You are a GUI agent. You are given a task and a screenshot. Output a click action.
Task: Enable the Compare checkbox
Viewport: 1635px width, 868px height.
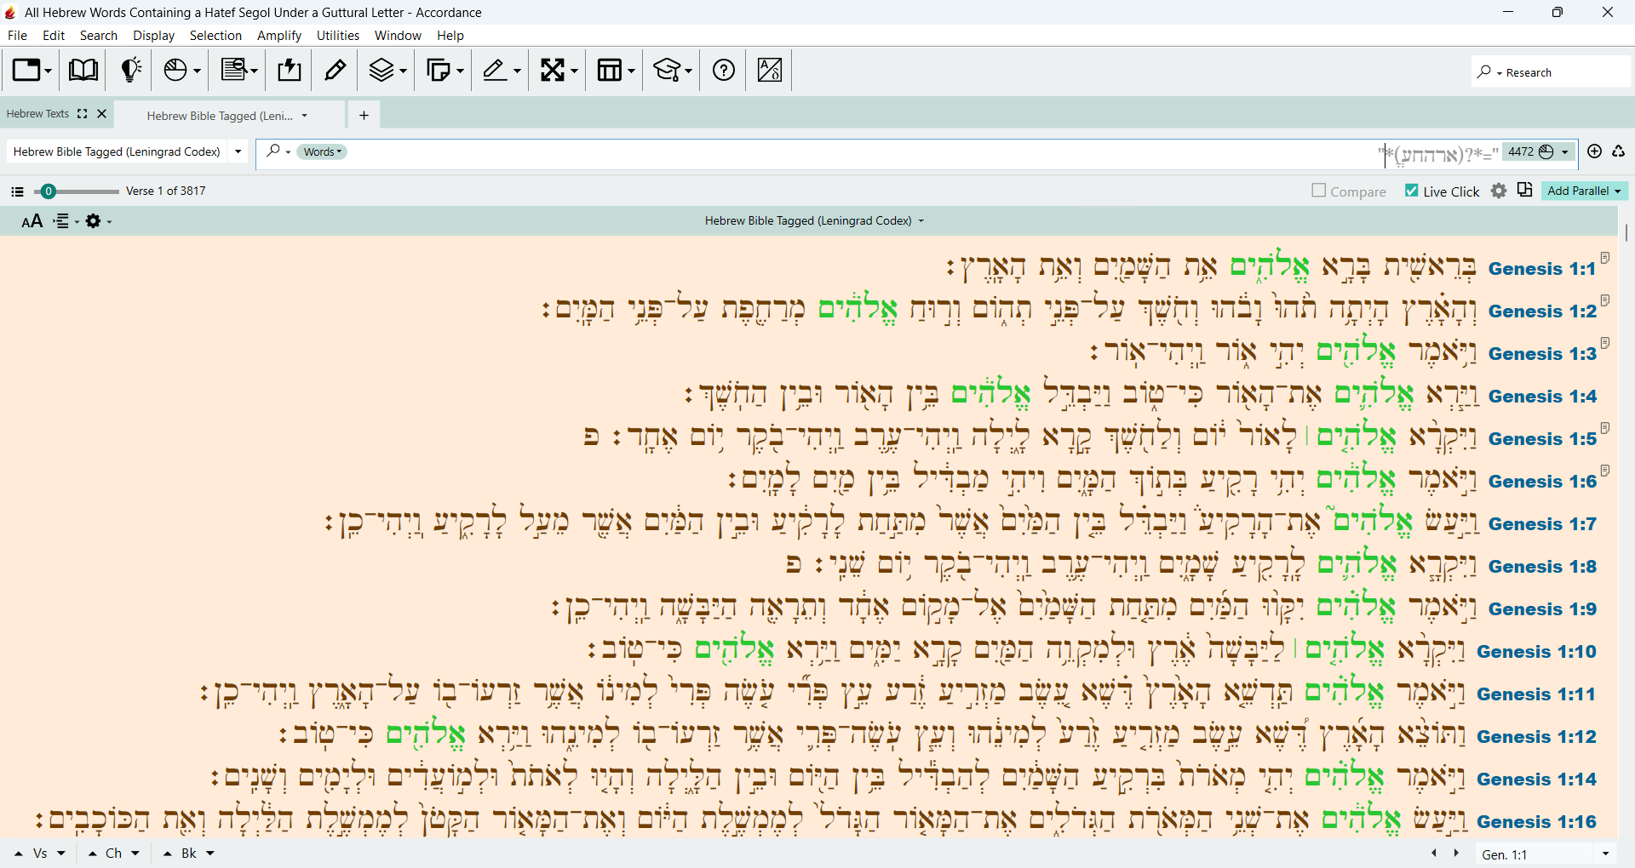pos(1319,191)
